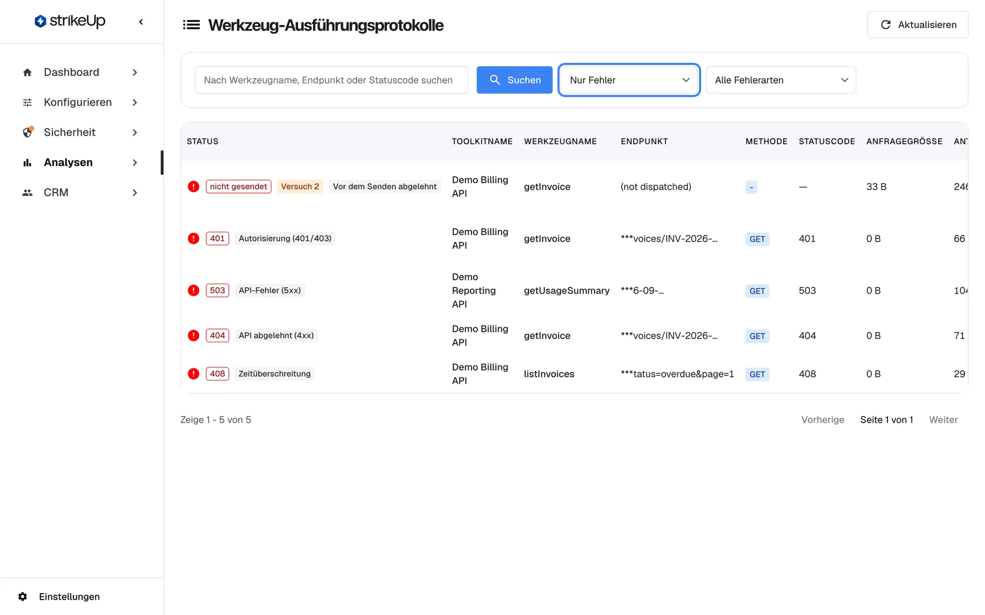
Task: Click the 'Zeitüberschreitung' error label
Action: click(274, 374)
